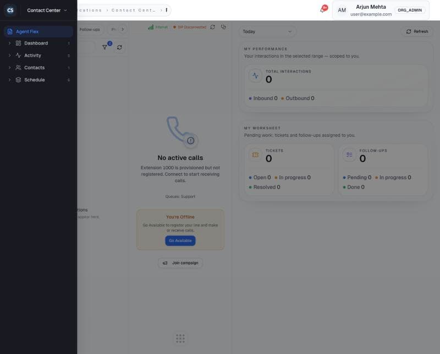Viewport: 440px width, 354px height.
Task: Open the notifications bell
Action: [x=323, y=10]
